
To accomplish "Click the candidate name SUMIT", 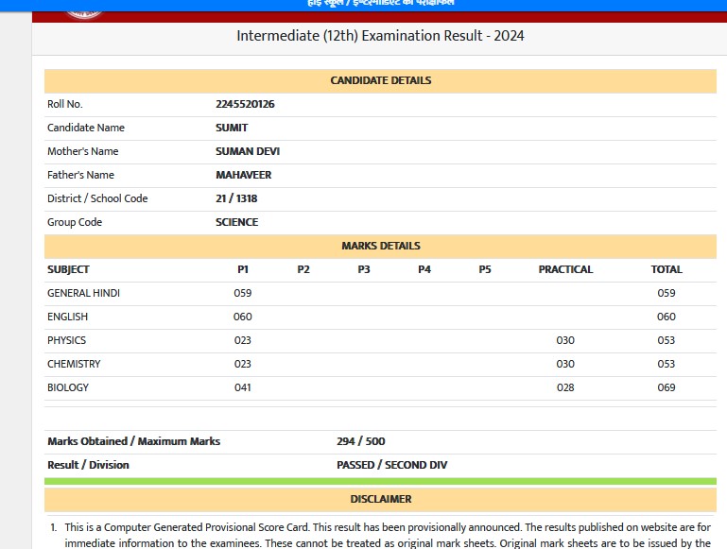I will tap(232, 128).
